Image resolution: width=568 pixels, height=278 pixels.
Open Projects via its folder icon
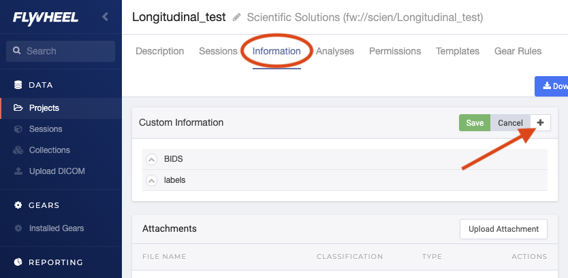pos(18,107)
